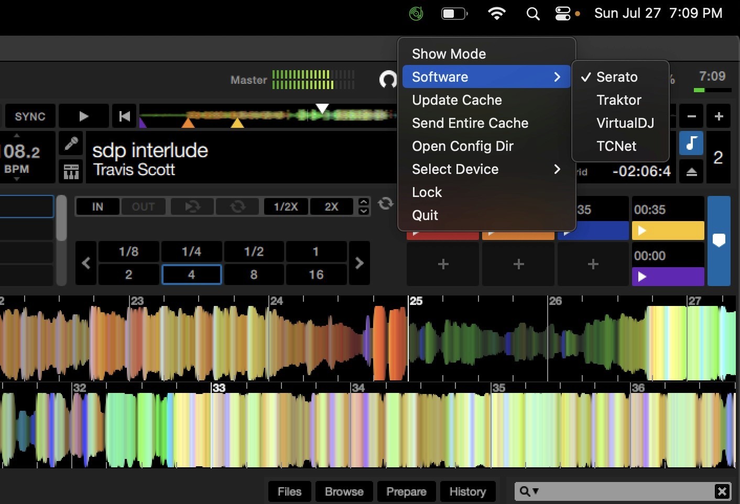Click the vertical scrollbar handle
The width and height of the screenshot is (740, 504).
pos(61,218)
